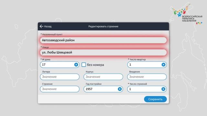Click the Улица field
207x116 pixels.
pos(103,52)
